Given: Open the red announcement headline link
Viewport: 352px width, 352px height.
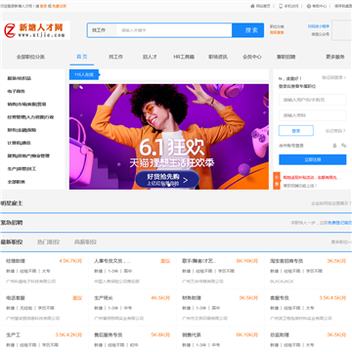Looking at the screenshot, I should tap(311, 178).
